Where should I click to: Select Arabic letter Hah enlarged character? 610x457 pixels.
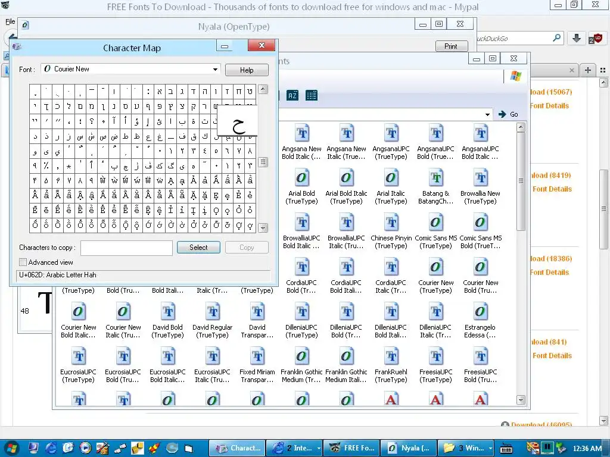coord(237,120)
